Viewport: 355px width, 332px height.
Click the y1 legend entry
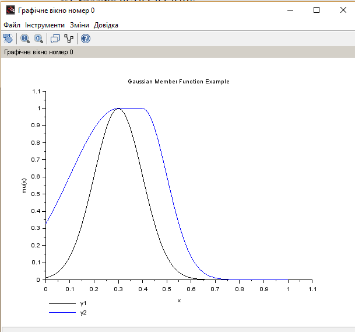(83, 304)
